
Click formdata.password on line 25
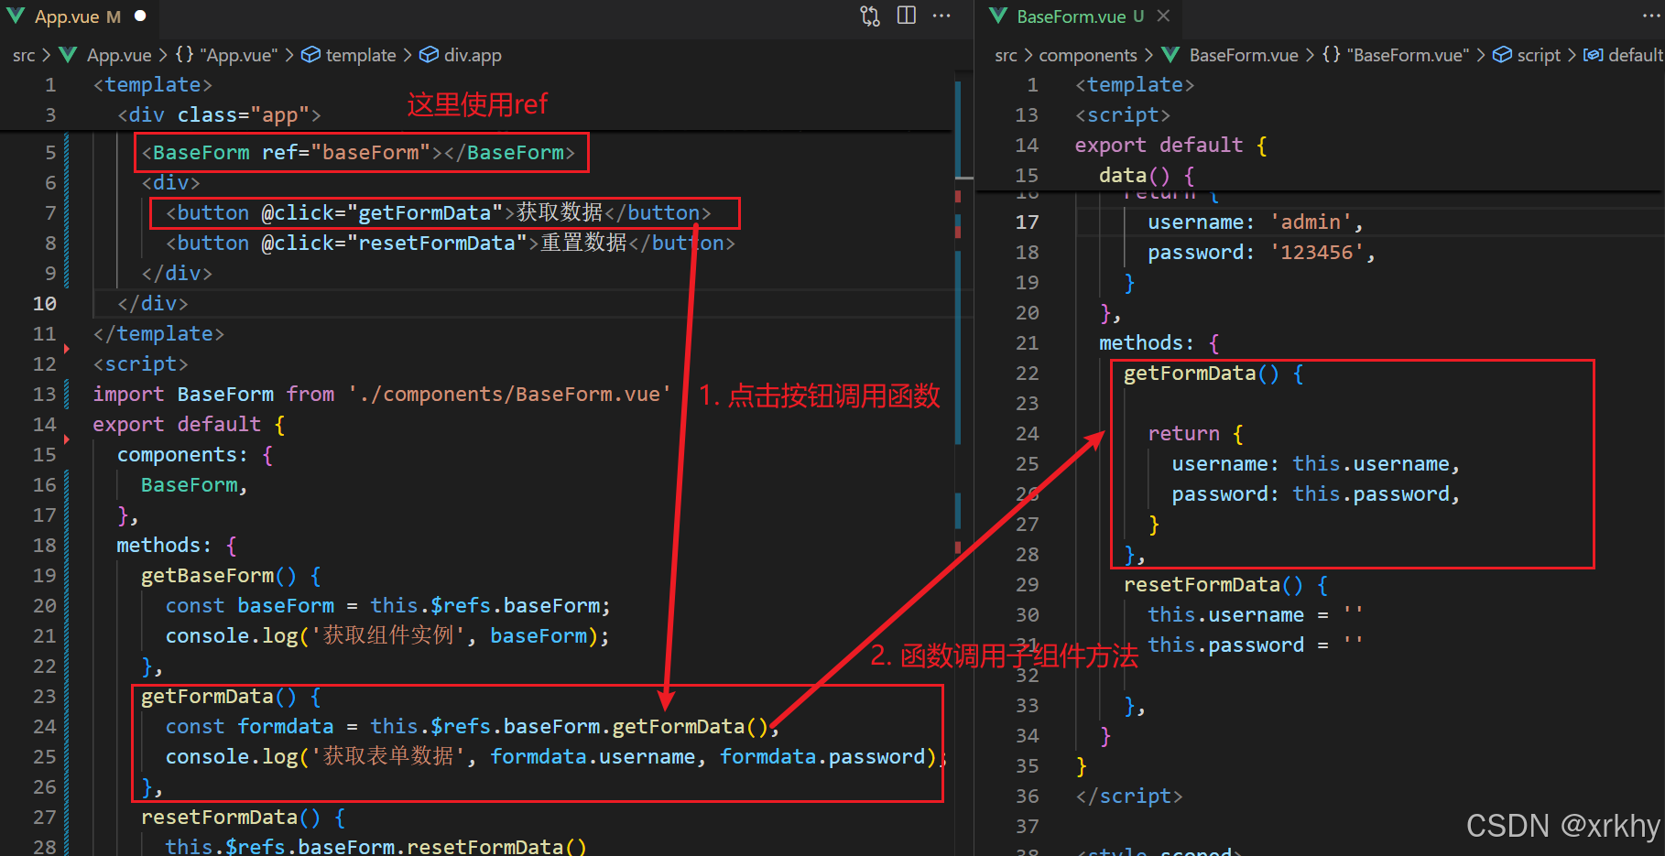coord(822,756)
